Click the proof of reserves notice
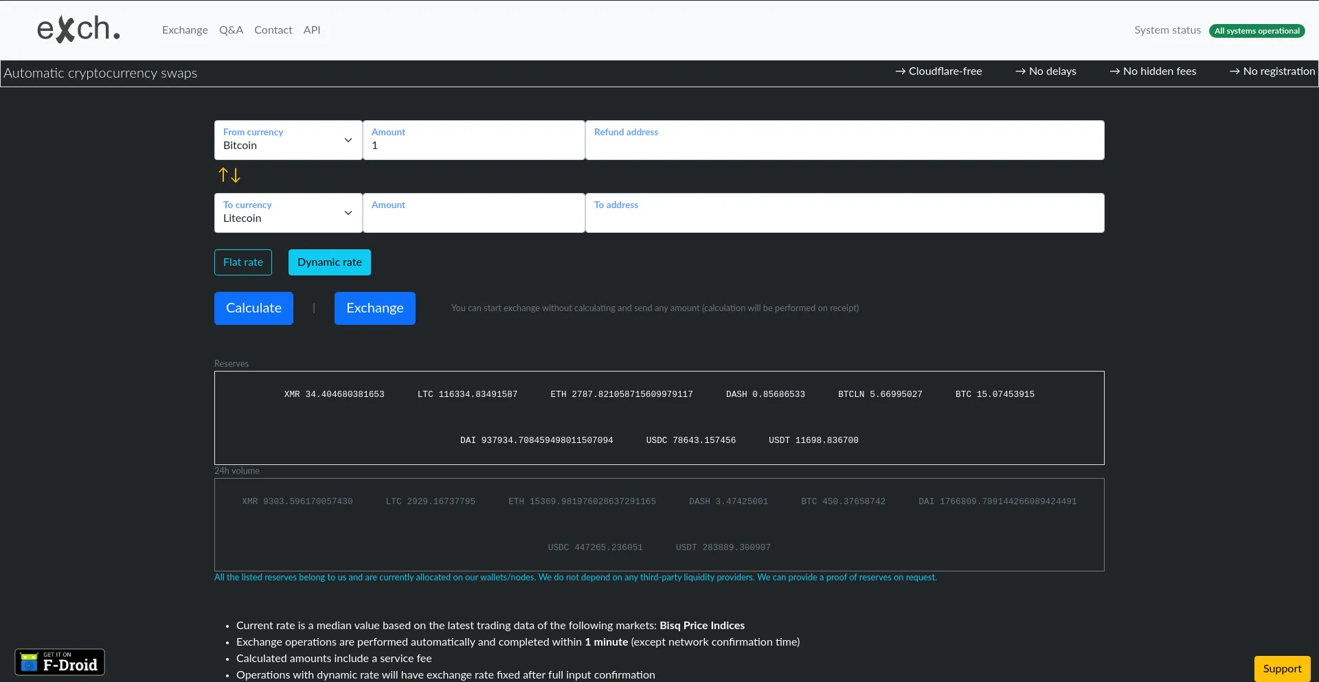This screenshot has height=682, width=1319. 576,578
